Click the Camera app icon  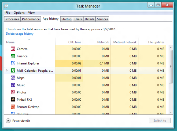(13, 49)
